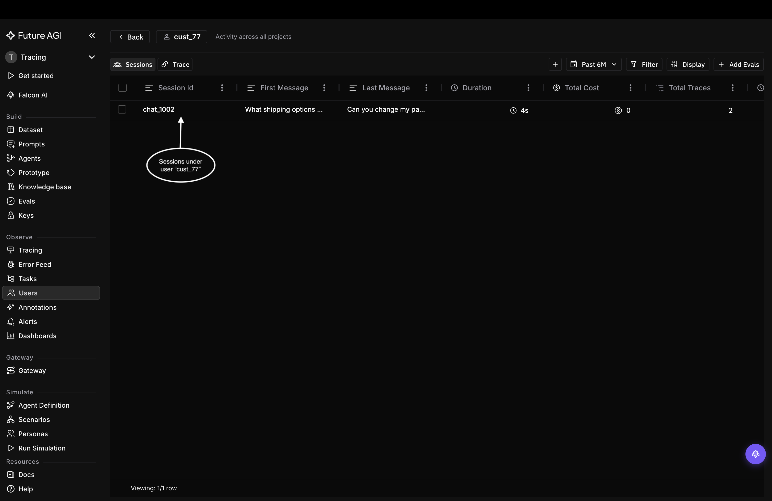772x501 pixels.
Task: Open the Tracing project dropdown
Action: [x=51, y=57]
